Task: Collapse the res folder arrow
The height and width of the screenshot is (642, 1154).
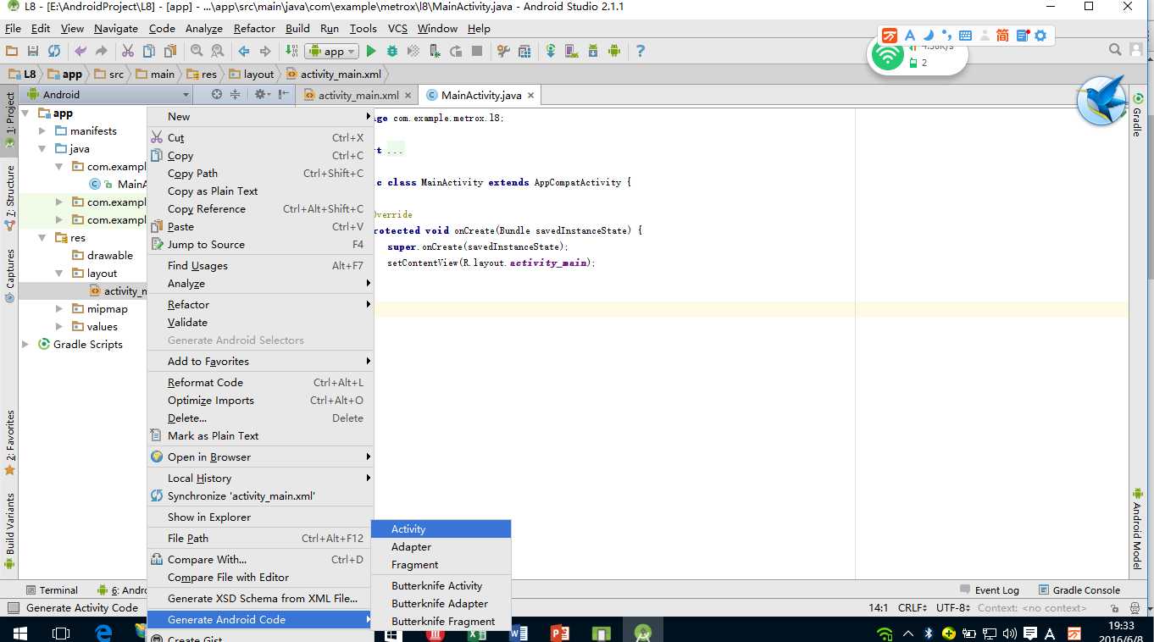Action: [42, 238]
